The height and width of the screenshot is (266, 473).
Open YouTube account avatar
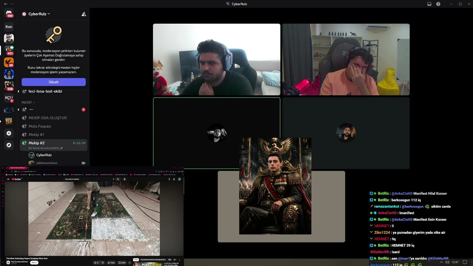tap(180, 179)
